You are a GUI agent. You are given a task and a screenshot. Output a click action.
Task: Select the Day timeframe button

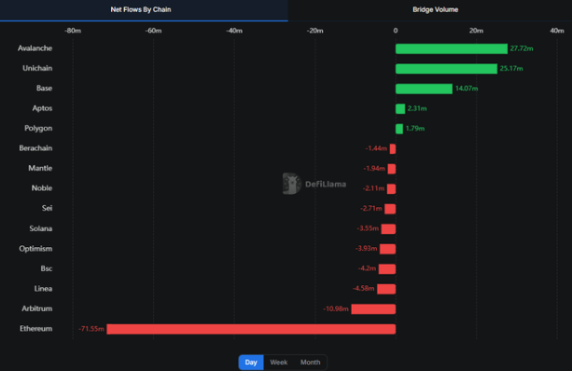[251, 363]
